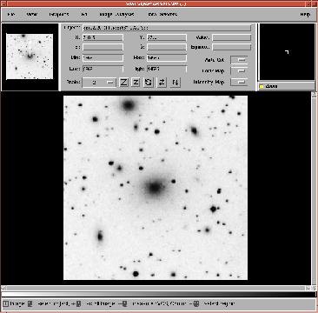Viewport: 318px width, 313px height.
Task: Rotate the image with the circular-arrows icon
Action: (x=149, y=83)
